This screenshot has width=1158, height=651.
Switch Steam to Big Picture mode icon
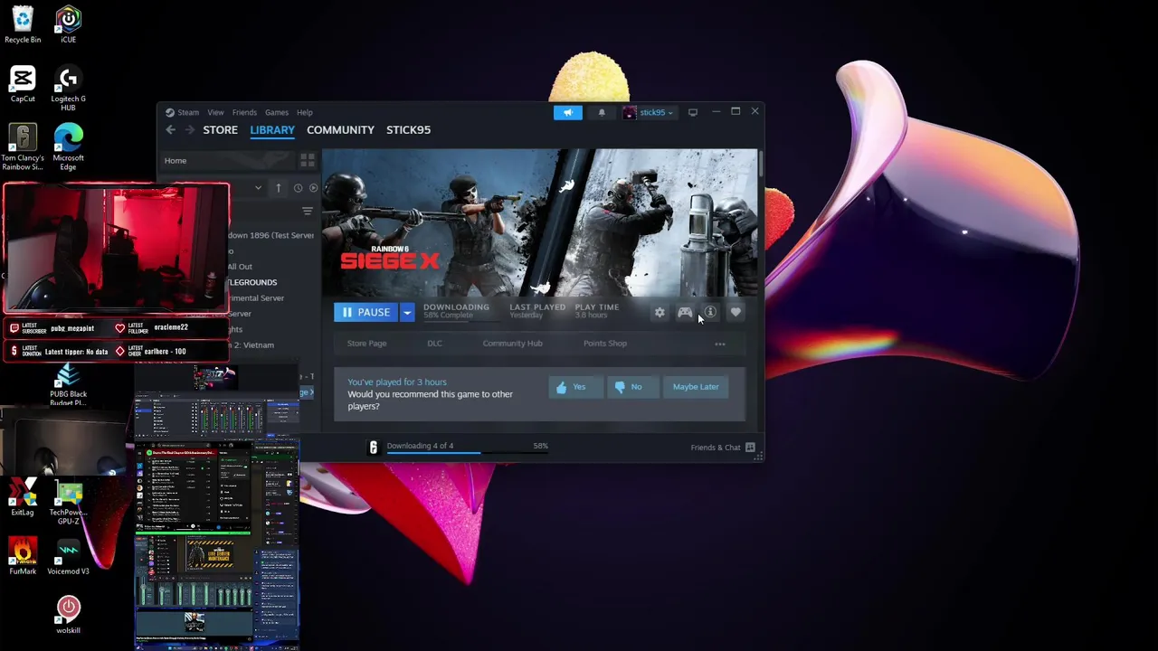[693, 112]
